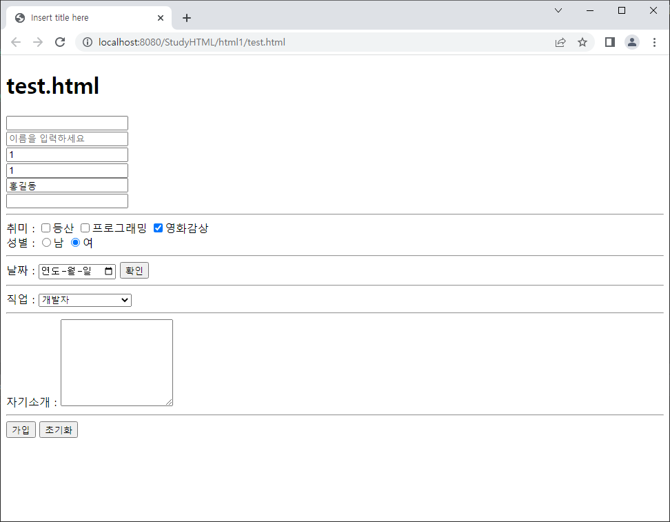Open a new tab with plus button
The height and width of the screenshot is (522, 670).
pos(187,18)
